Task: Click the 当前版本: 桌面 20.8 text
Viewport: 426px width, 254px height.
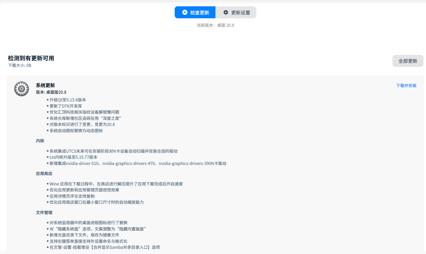Action: [x=215, y=25]
